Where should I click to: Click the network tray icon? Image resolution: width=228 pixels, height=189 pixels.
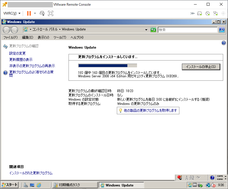208,185
